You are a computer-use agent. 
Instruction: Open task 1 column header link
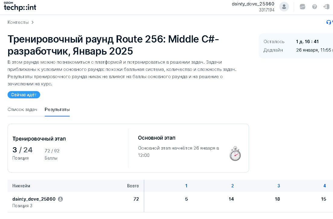[186, 186]
